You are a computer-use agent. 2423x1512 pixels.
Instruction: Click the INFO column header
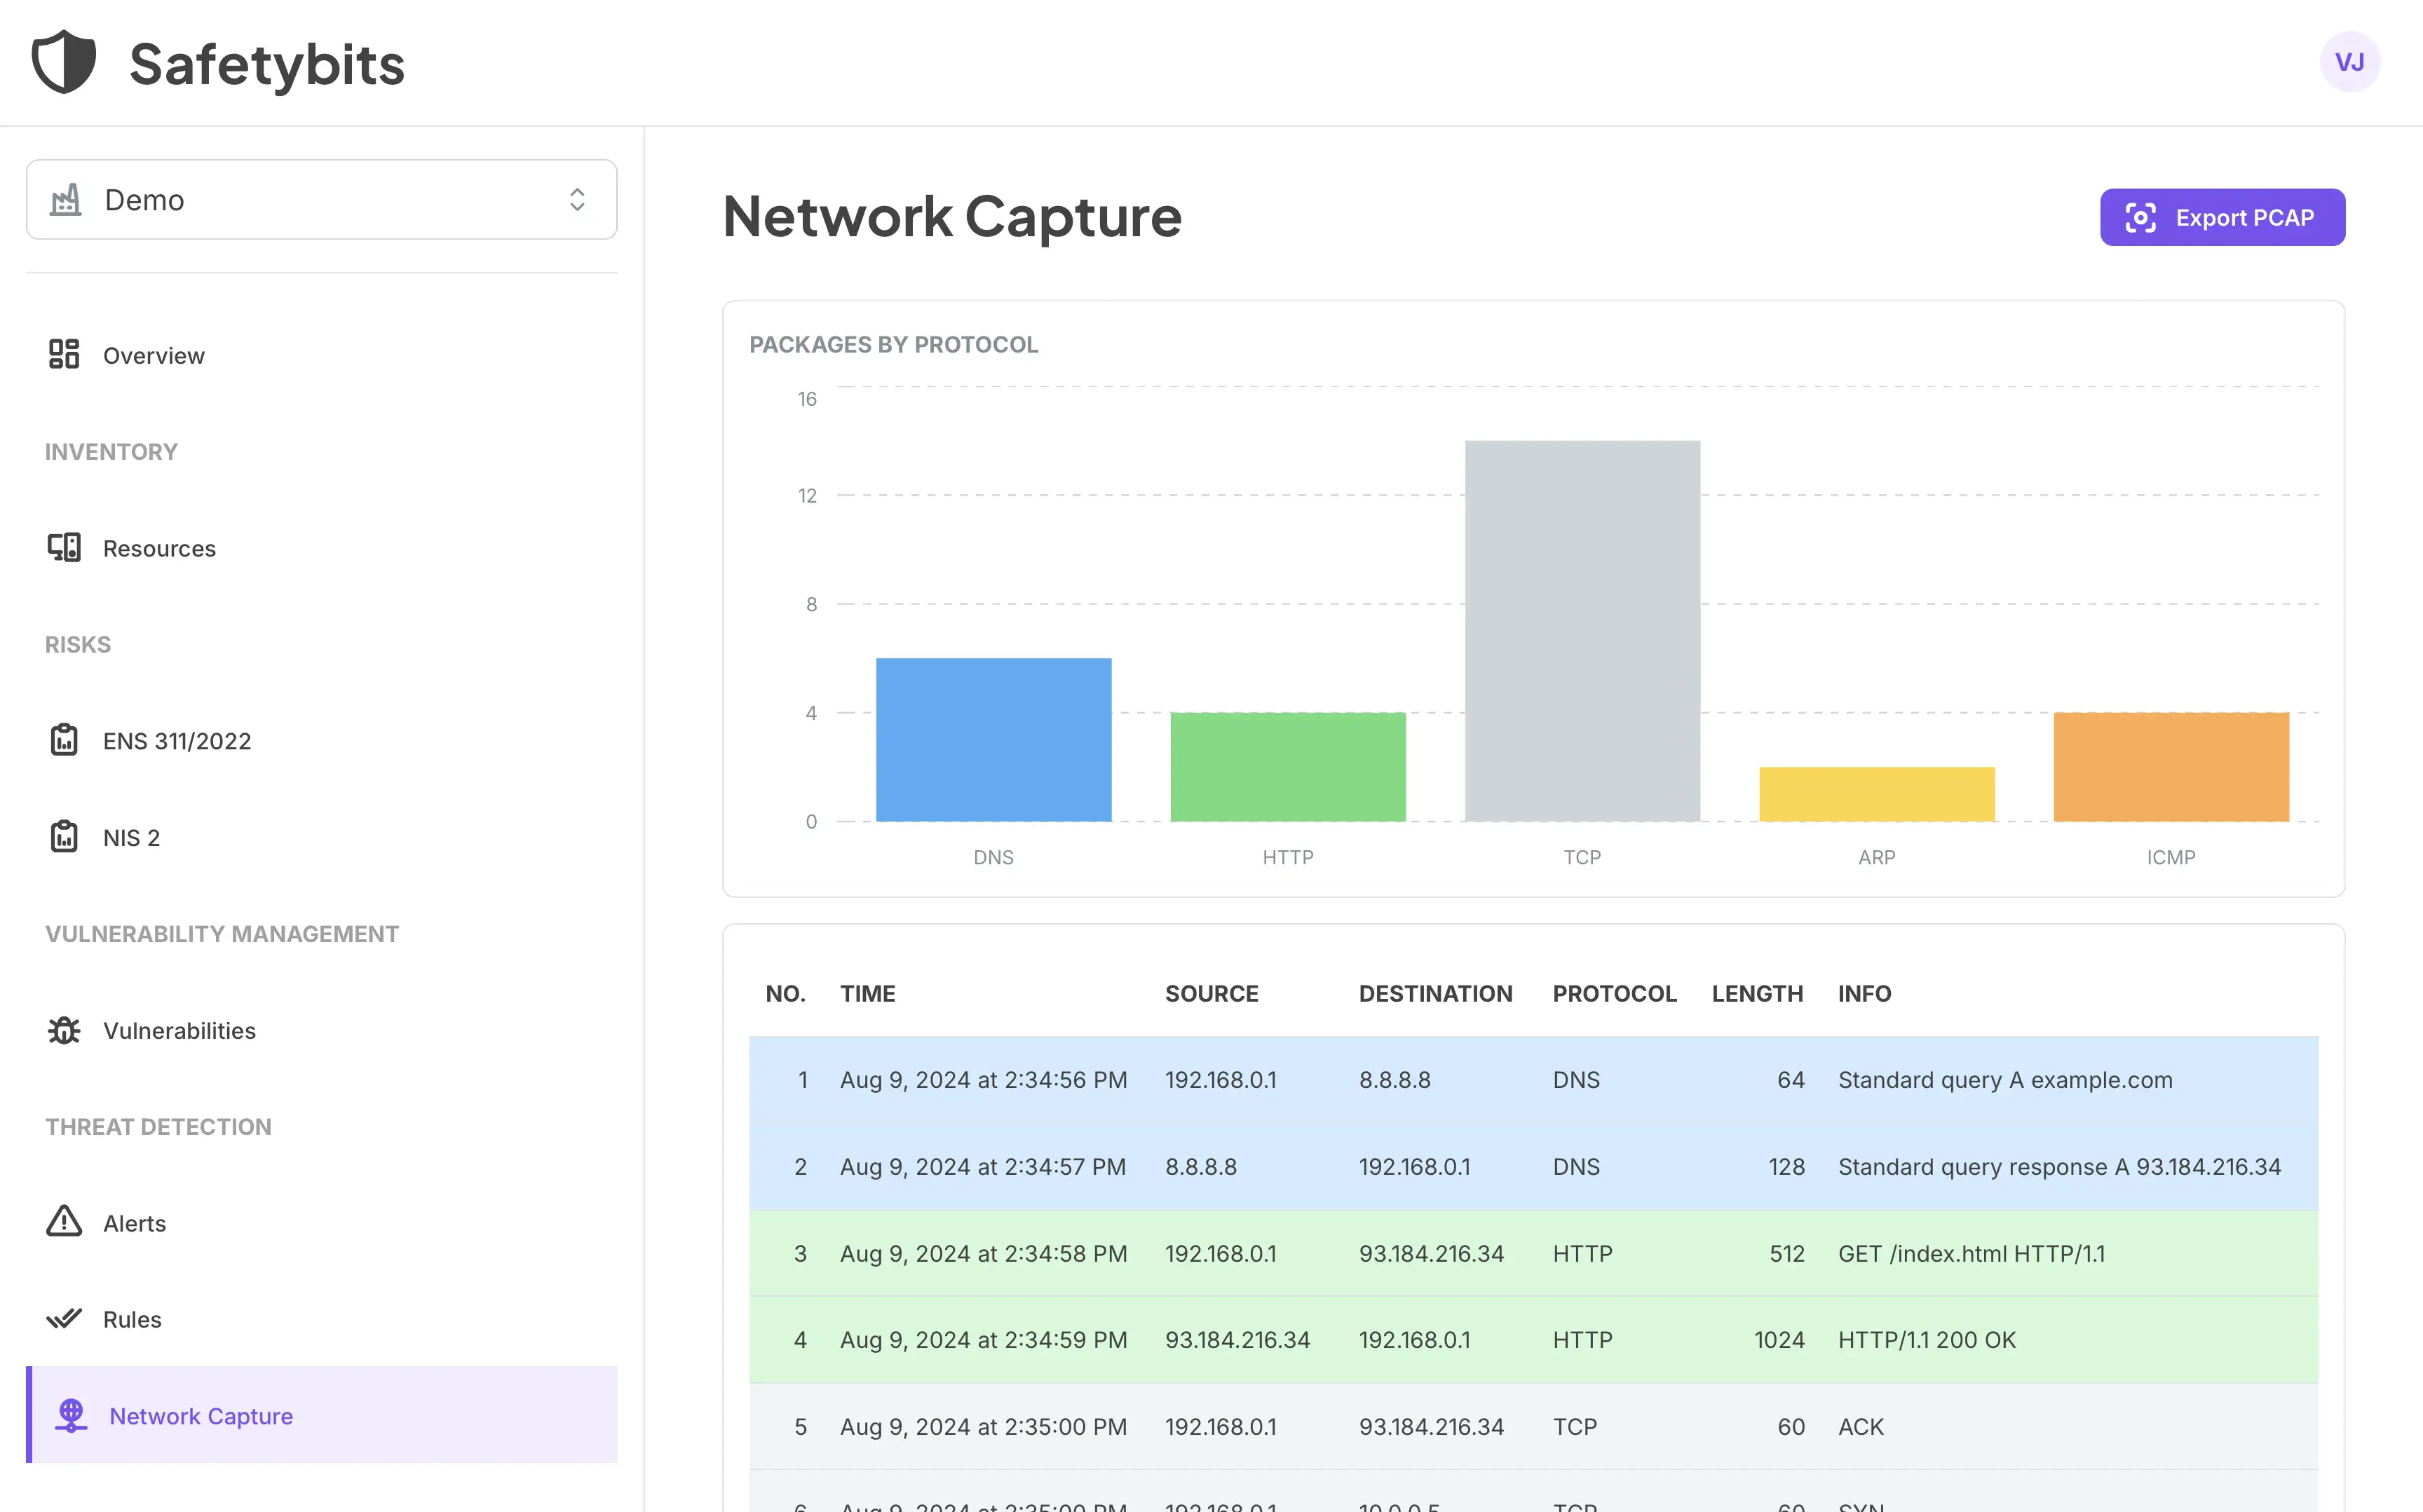tap(1864, 994)
